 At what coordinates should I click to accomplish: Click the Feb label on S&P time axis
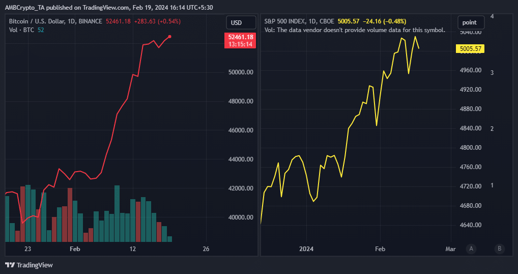pyautogui.click(x=380, y=249)
